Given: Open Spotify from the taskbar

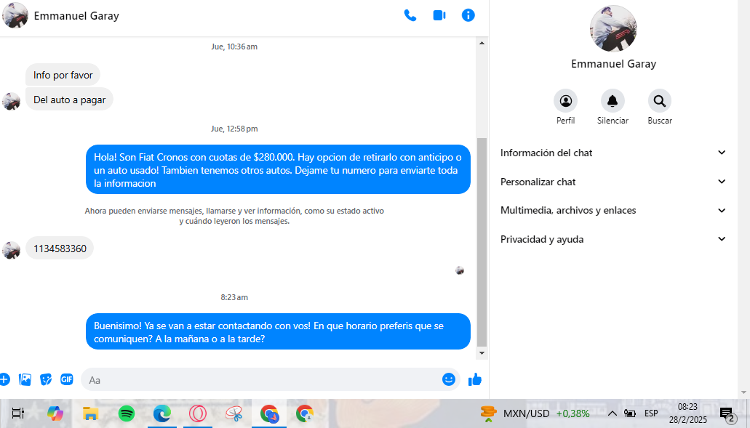Looking at the screenshot, I should coord(127,413).
